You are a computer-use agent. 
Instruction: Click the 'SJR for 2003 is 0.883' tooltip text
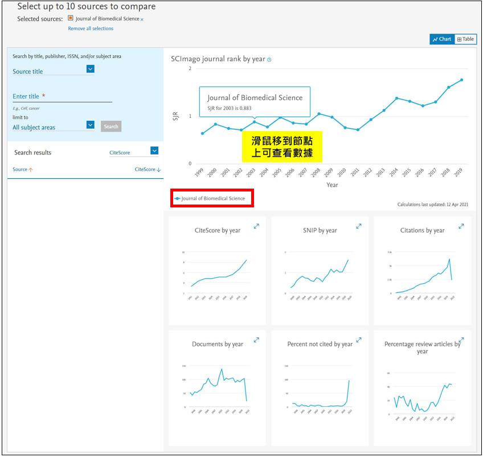230,108
